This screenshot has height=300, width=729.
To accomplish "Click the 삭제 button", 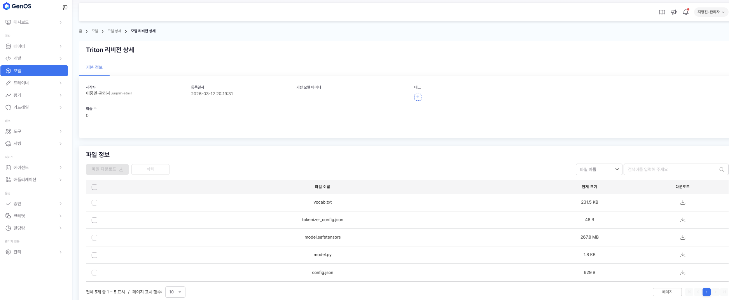I will pyautogui.click(x=150, y=169).
